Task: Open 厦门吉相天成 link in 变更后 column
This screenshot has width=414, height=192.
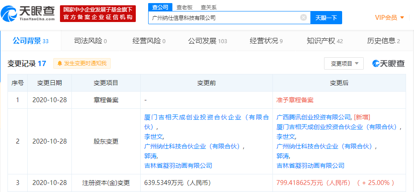Action: (x=338, y=127)
